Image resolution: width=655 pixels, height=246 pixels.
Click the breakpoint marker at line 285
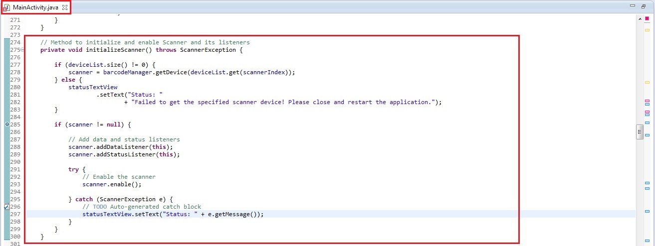coord(7,124)
